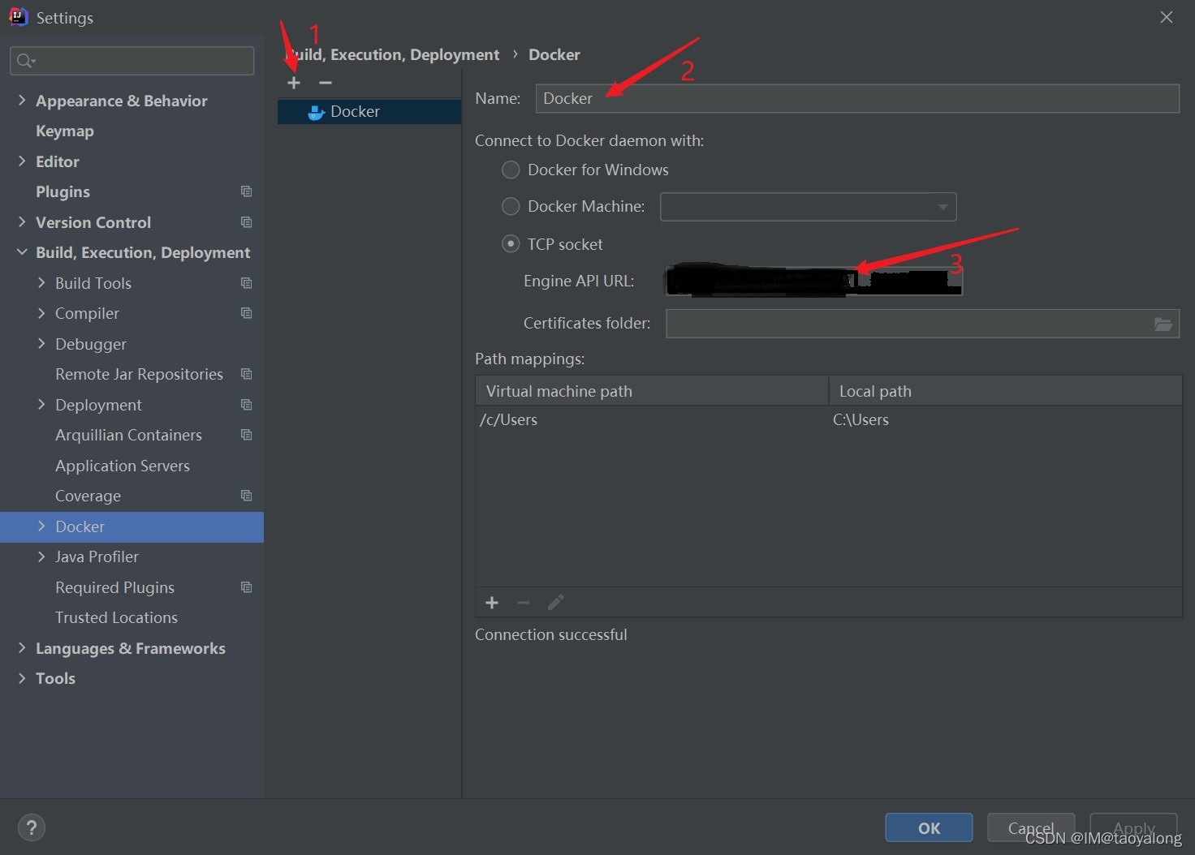
Task: Open the Plugins settings page
Action: pyautogui.click(x=63, y=191)
